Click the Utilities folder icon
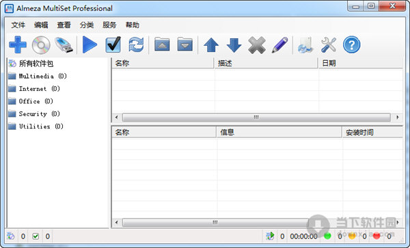 pyautogui.click(x=12, y=126)
